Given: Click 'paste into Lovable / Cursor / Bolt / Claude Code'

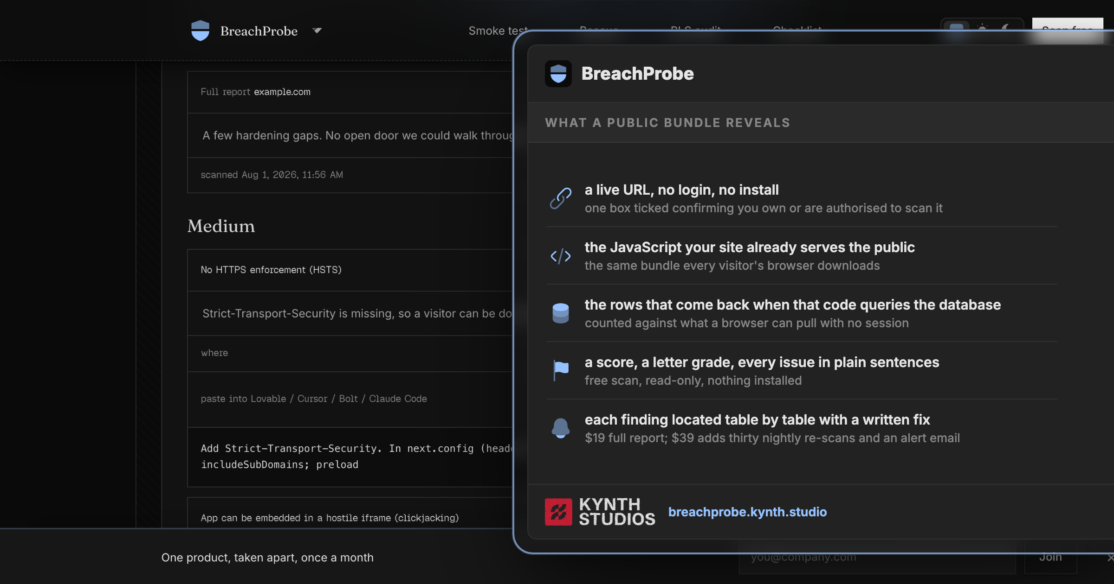Looking at the screenshot, I should pyautogui.click(x=314, y=399).
